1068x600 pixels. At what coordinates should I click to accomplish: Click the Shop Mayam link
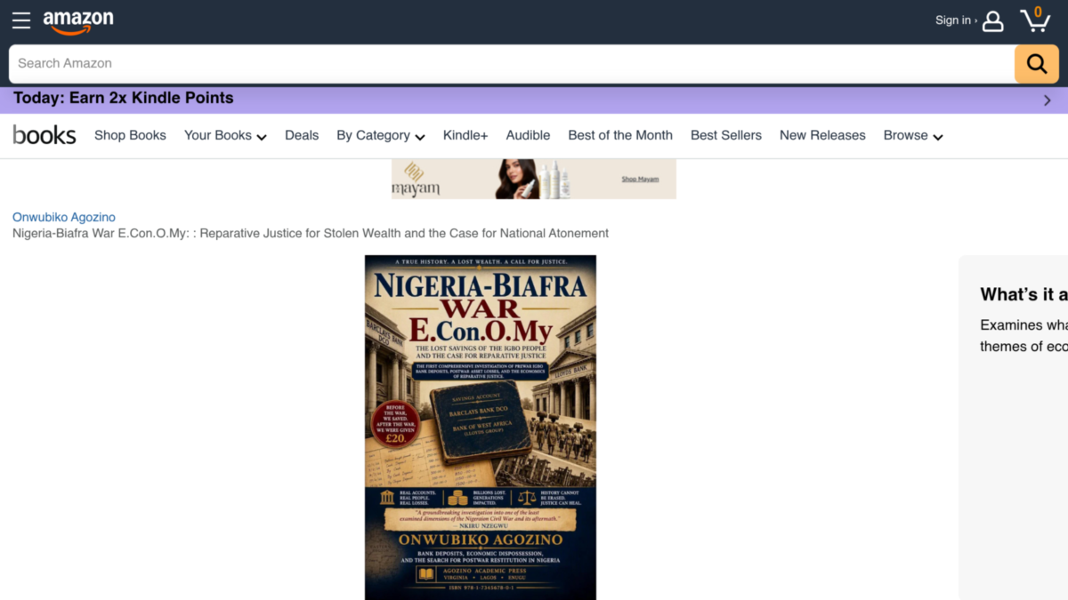(x=640, y=180)
